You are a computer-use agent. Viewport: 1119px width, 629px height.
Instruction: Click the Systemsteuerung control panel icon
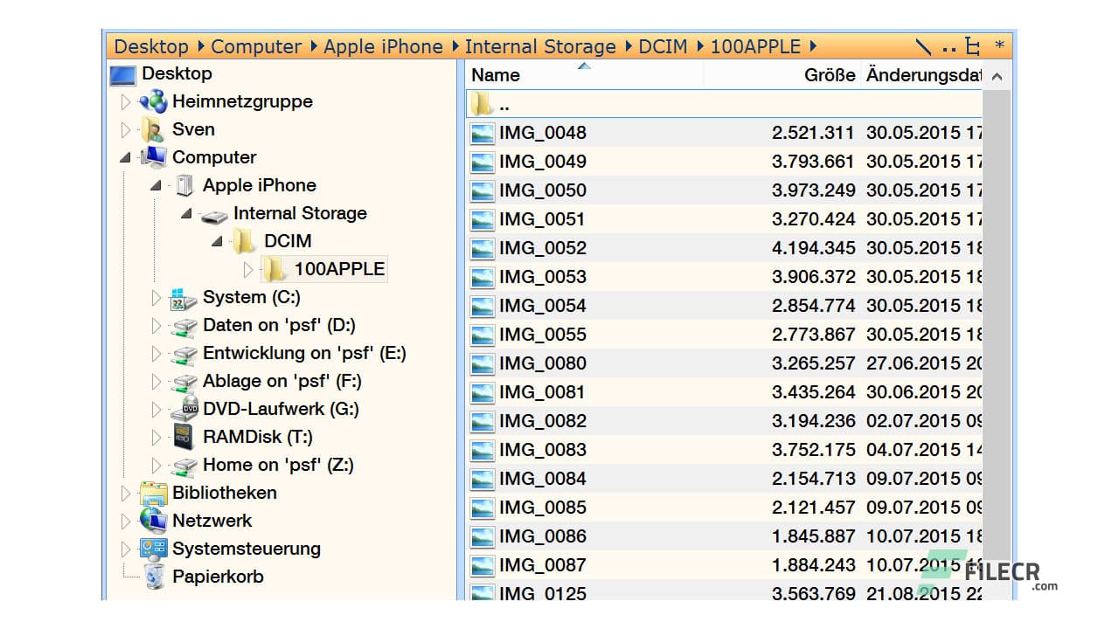pos(154,549)
